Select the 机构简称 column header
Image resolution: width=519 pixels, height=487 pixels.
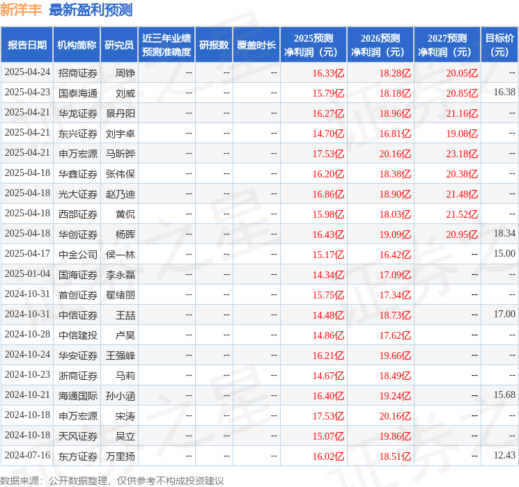coord(77,45)
